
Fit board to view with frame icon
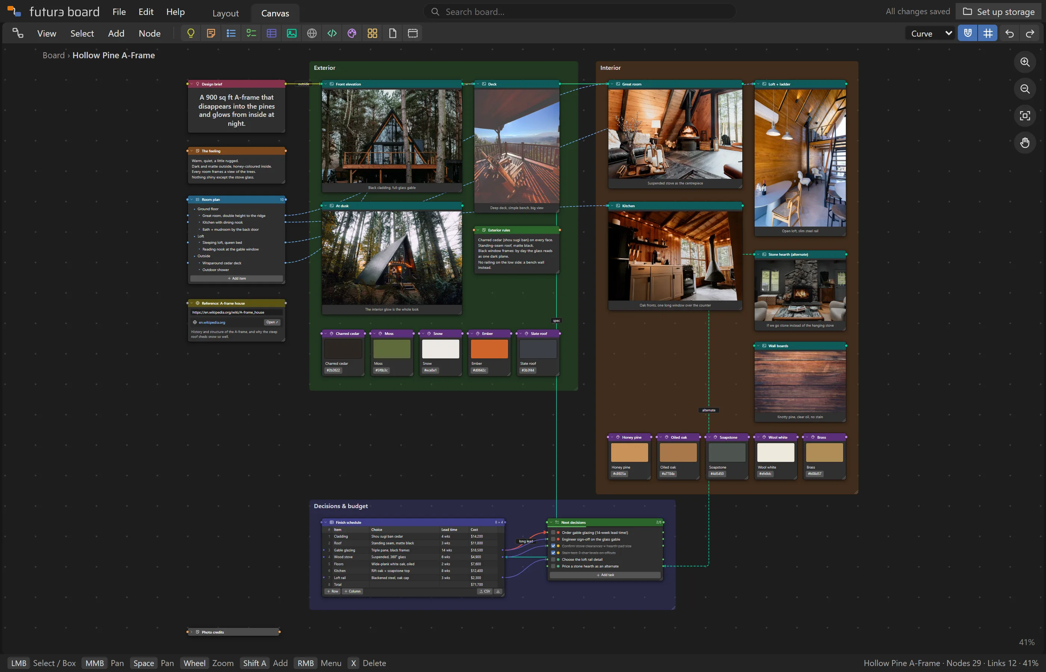click(1025, 116)
